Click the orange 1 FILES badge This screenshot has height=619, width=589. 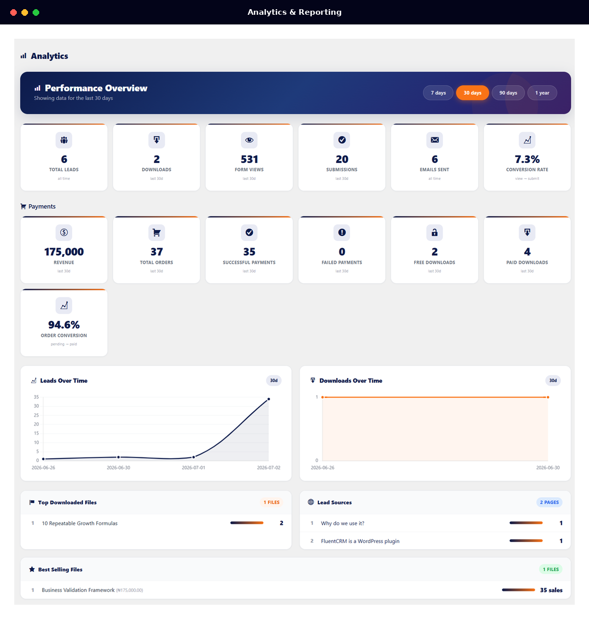click(272, 502)
